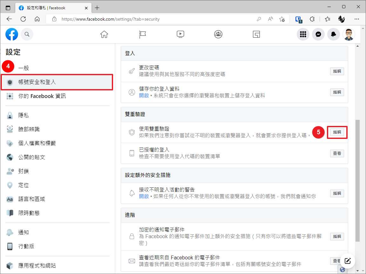Click the 已授權的登入 row title

pos(154,150)
